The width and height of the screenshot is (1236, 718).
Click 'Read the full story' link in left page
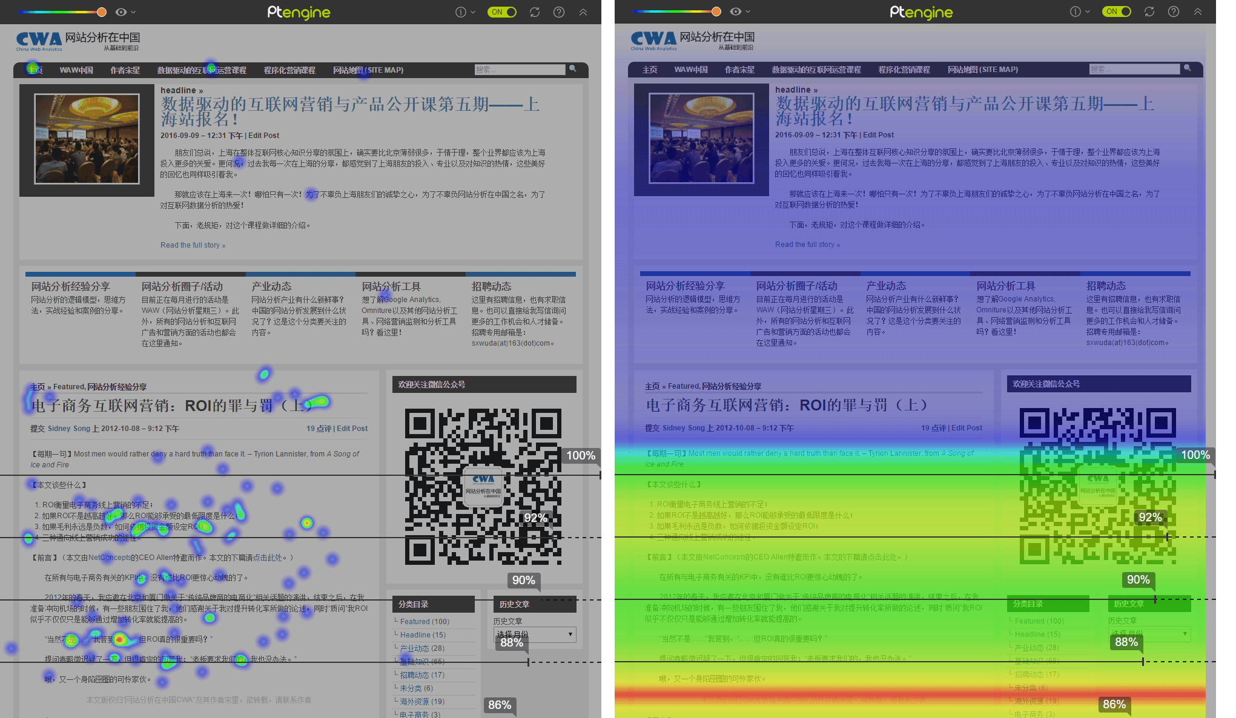pyautogui.click(x=193, y=245)
